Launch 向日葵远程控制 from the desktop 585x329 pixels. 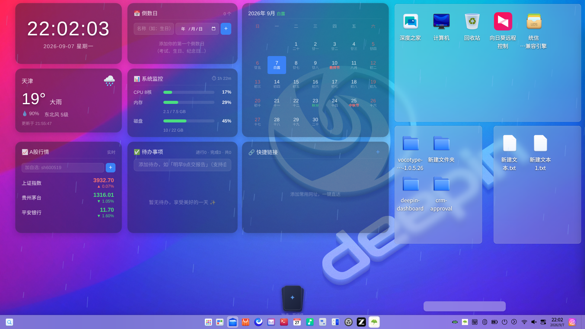(x=503, y=30)
